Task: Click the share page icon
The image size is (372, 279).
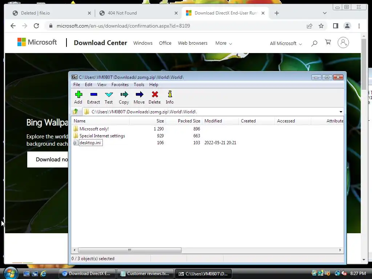Action: [310, 26]
